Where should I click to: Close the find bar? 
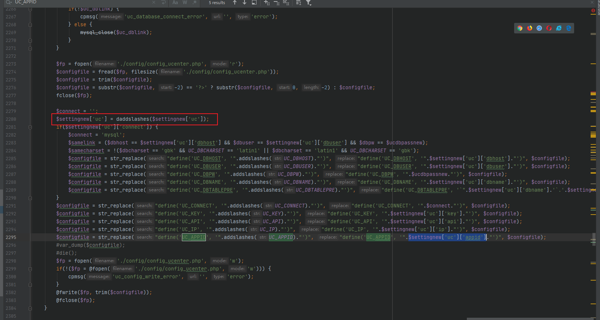[592, 2]
